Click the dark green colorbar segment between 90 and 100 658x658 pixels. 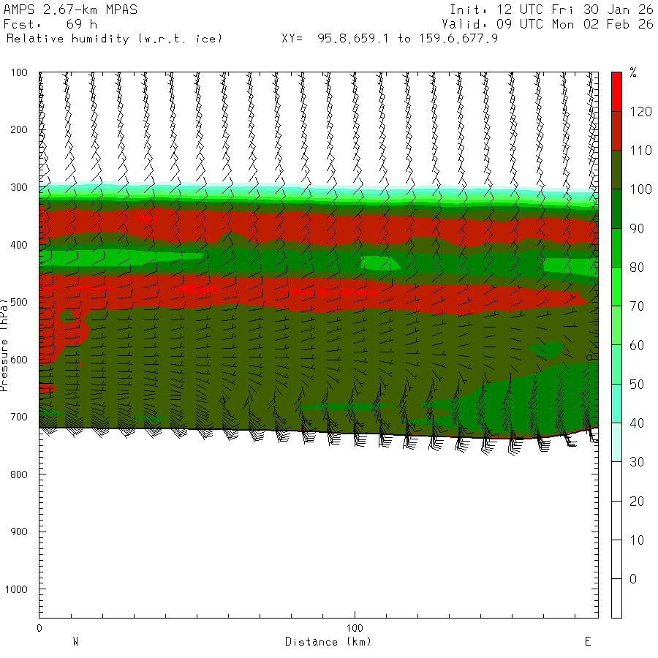click(616, 208)
